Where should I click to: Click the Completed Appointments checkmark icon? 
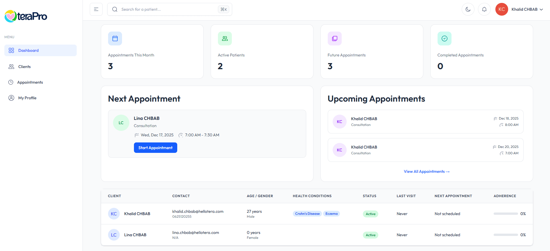pos(445,39)
